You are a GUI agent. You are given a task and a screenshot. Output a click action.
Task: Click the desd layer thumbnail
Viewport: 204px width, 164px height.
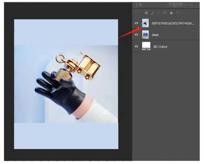pos(146,35)
